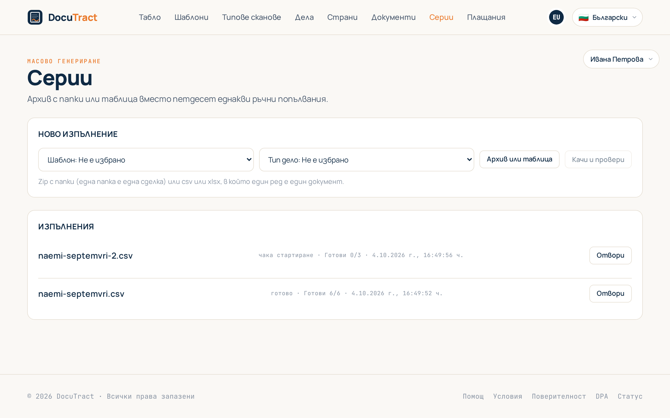Open the naemi-septemvri-2.csv run with Отвори

[x=610, y=256]
